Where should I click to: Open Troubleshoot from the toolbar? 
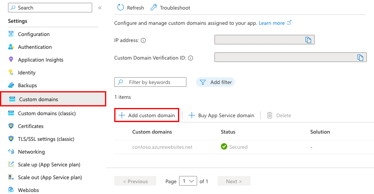[x=170, y=8]
